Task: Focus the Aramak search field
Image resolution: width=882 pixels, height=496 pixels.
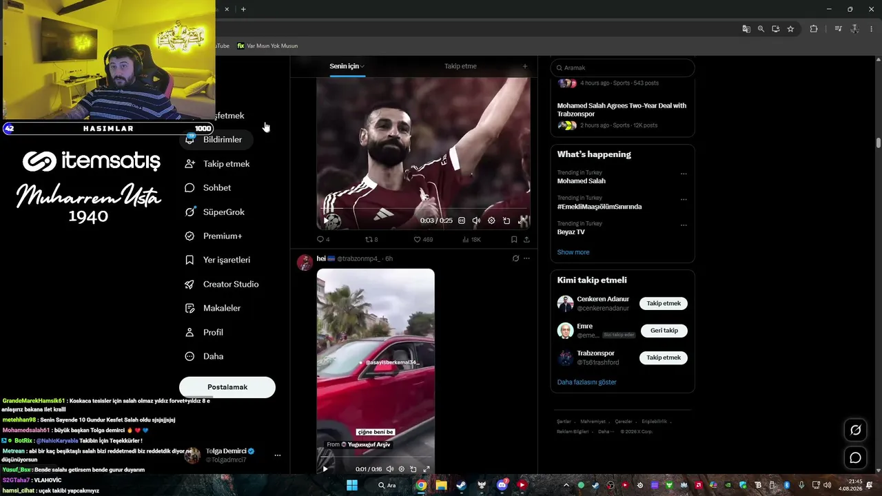Action: 622,68
